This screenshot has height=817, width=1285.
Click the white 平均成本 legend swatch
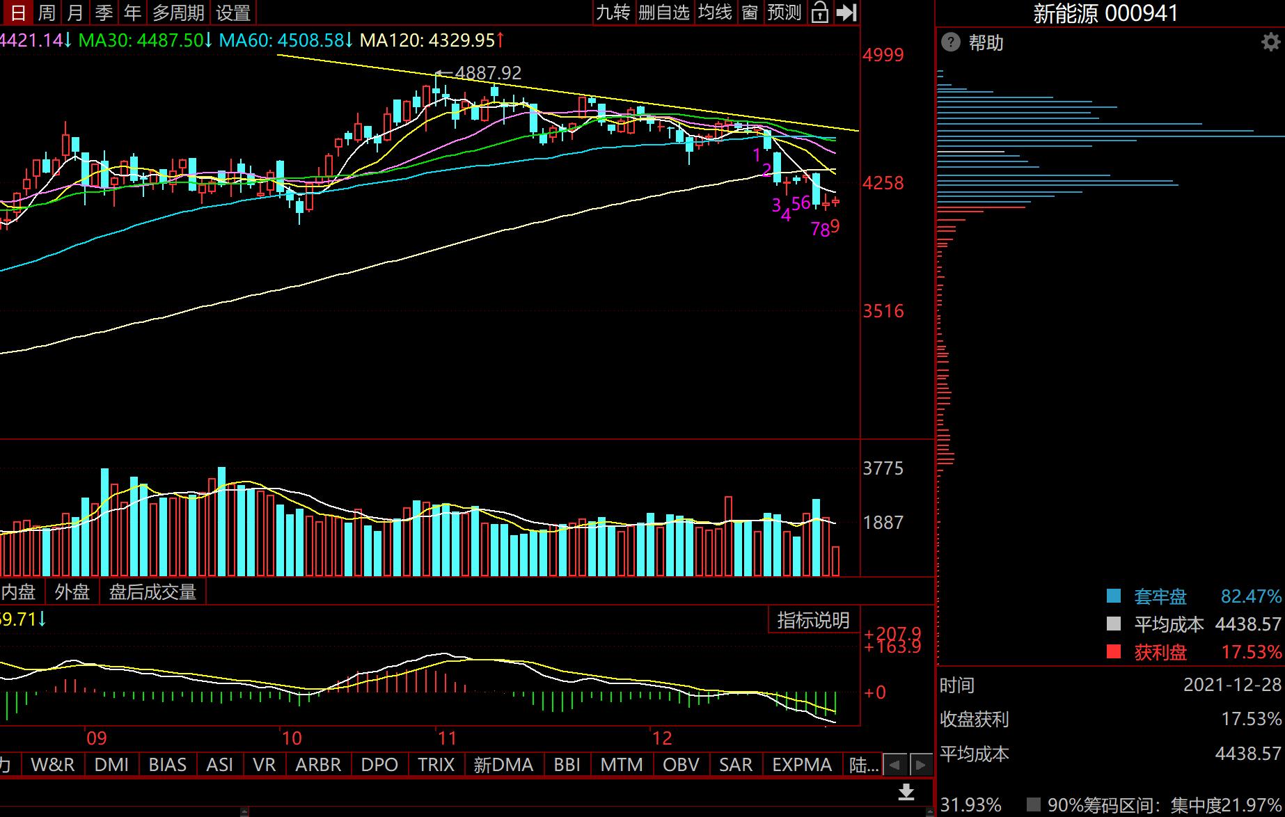[x=1114, y=624]
